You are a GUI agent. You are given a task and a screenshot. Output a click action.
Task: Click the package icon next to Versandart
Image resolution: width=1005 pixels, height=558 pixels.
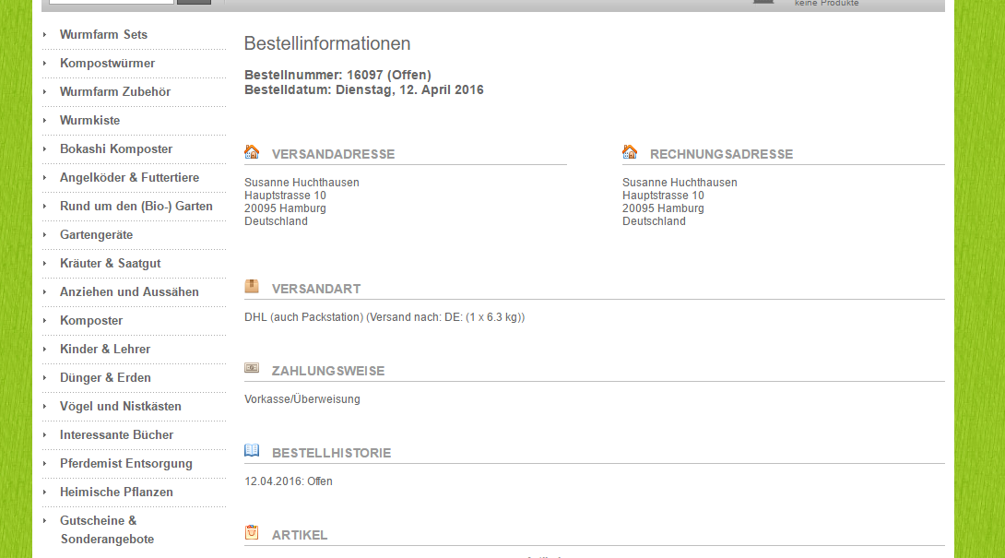coord(252,287)
